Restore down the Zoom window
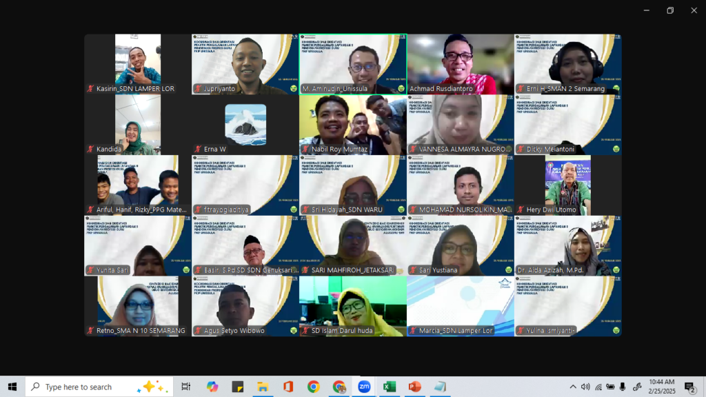 click(669, 10)
